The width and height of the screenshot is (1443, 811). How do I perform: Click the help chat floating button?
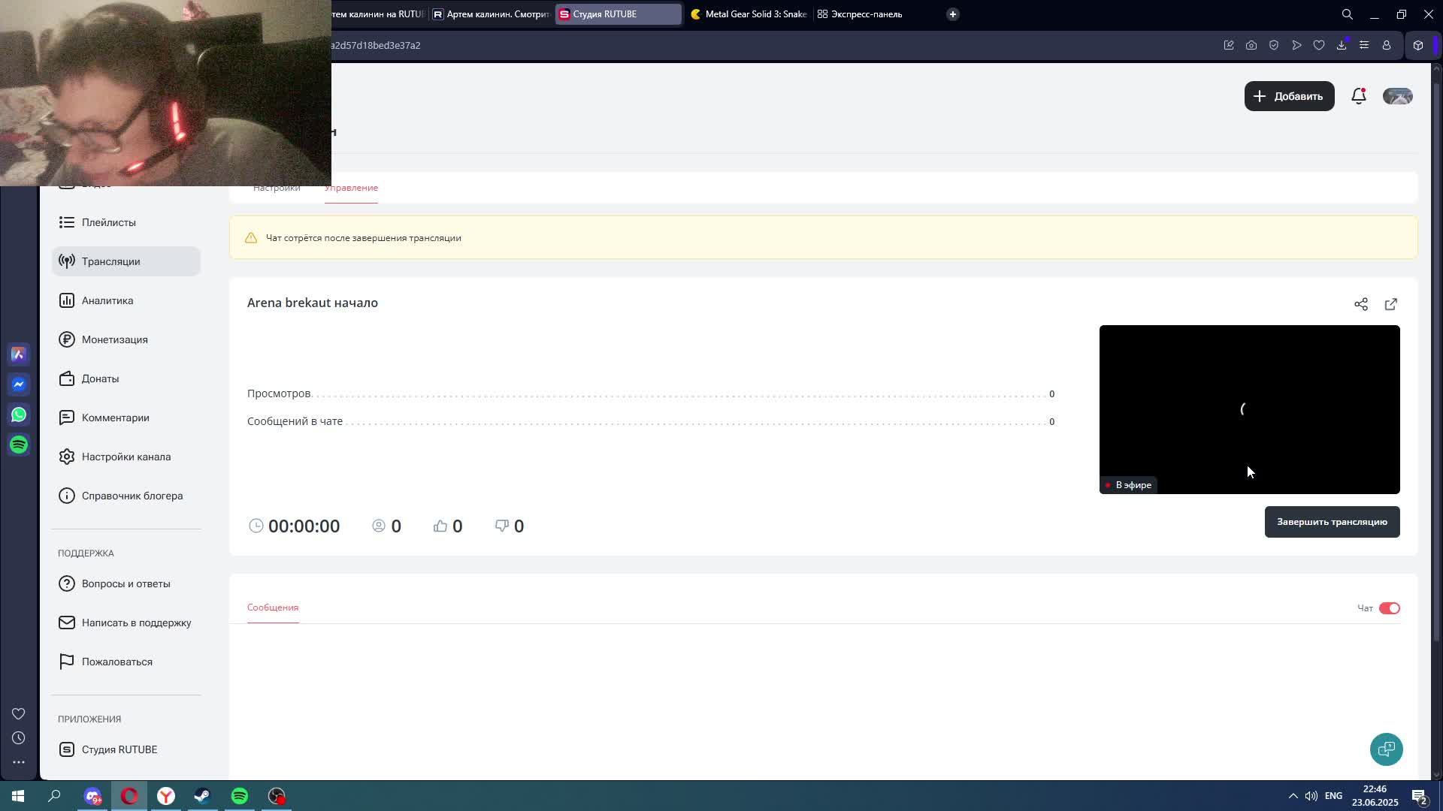tap(1386, 749)
